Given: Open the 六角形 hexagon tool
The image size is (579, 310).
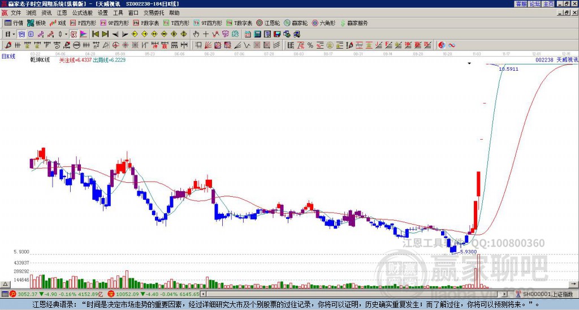Looking at the screenshot, I should [x=323, y=23].
